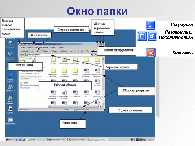Open the Сервис menu
The width and height of the screenshot is (195, 146).
tap(53, 47)
